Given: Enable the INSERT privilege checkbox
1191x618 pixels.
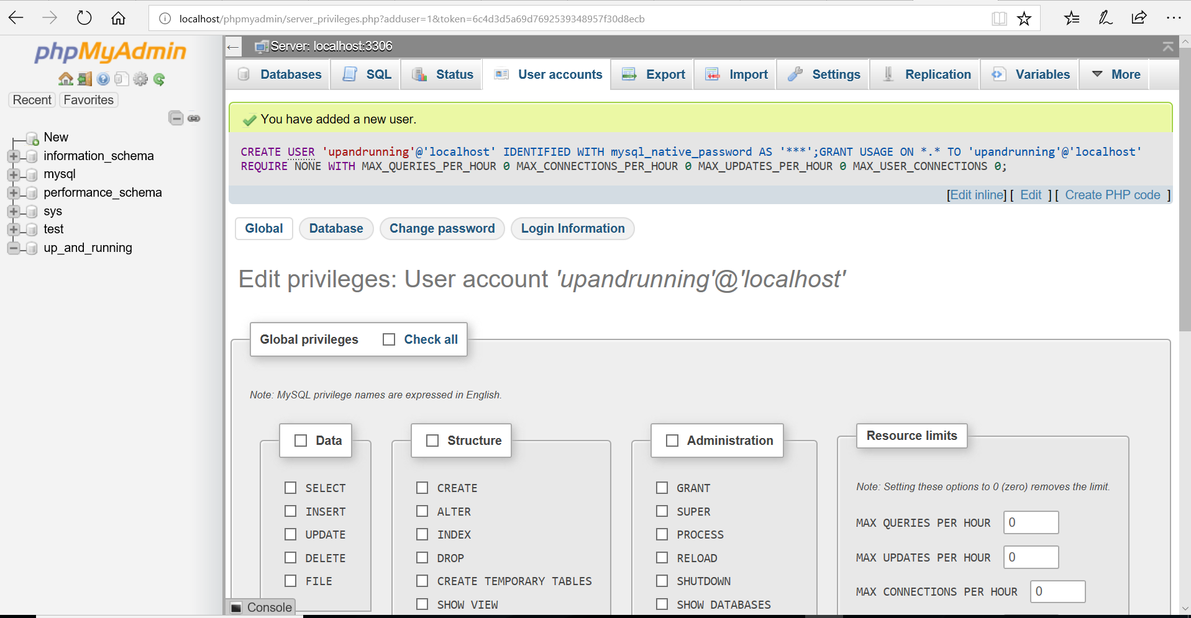Looking at the screenshot, I should point(291,511).
